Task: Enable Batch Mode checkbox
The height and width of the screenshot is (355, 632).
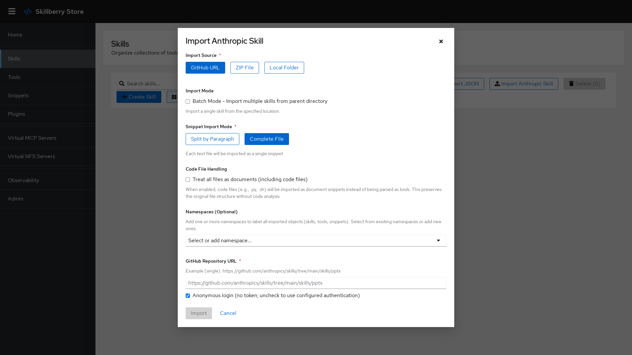Action: [x=188, y=102]
